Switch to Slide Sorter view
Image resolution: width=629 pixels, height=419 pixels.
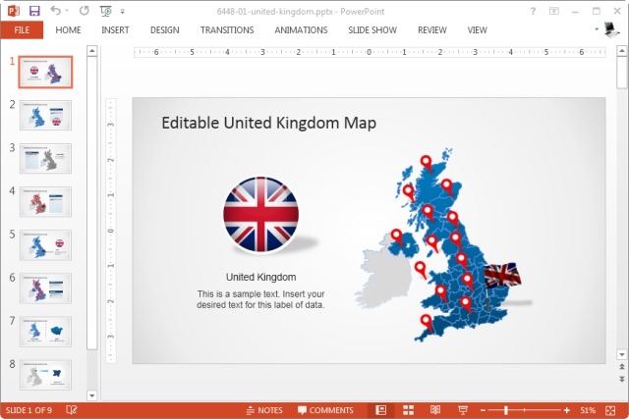[x=408, y=410]
